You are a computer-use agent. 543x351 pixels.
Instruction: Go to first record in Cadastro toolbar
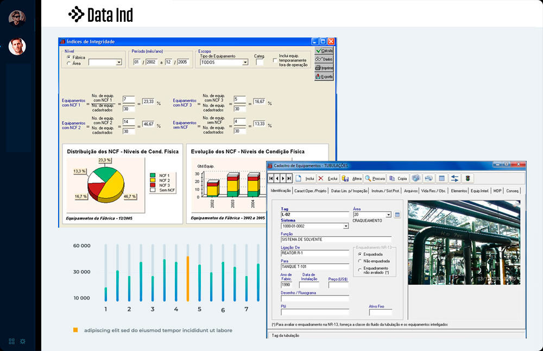coord(271,178)
